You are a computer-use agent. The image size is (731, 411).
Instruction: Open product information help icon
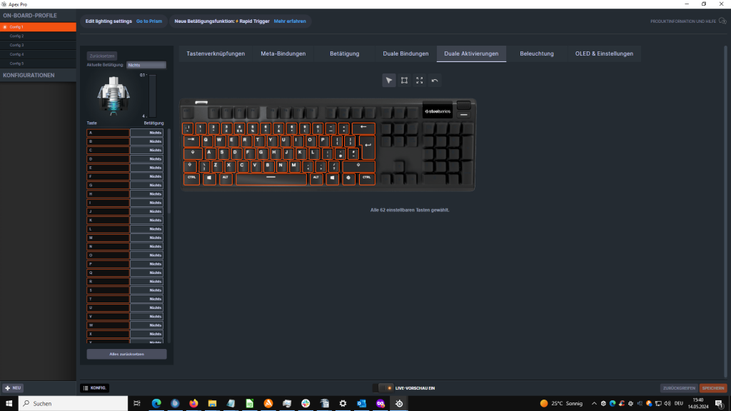pyautogui.click(x=722, y=21)
